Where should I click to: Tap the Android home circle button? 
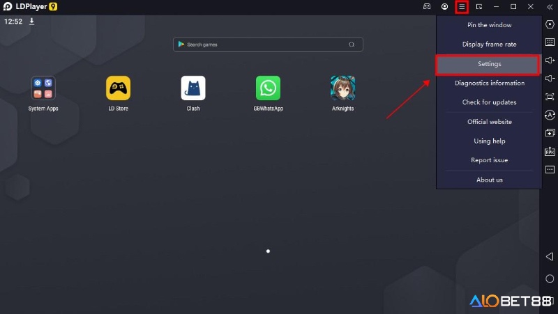[x=550, y=278]
